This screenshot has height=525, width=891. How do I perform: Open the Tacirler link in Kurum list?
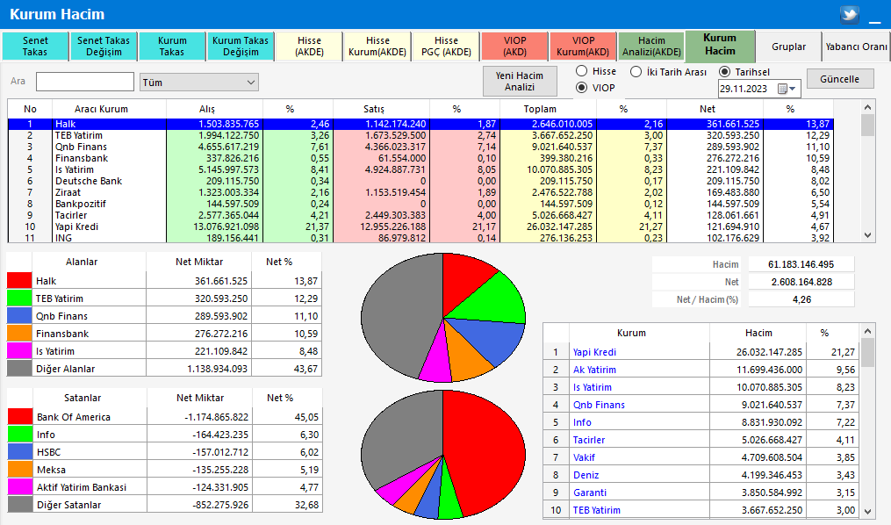pos(589,441)
